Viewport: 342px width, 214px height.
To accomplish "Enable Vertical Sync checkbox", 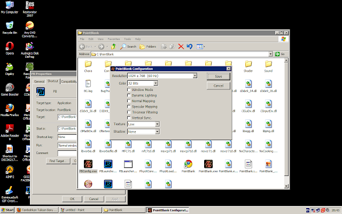I will click(129, 118).
